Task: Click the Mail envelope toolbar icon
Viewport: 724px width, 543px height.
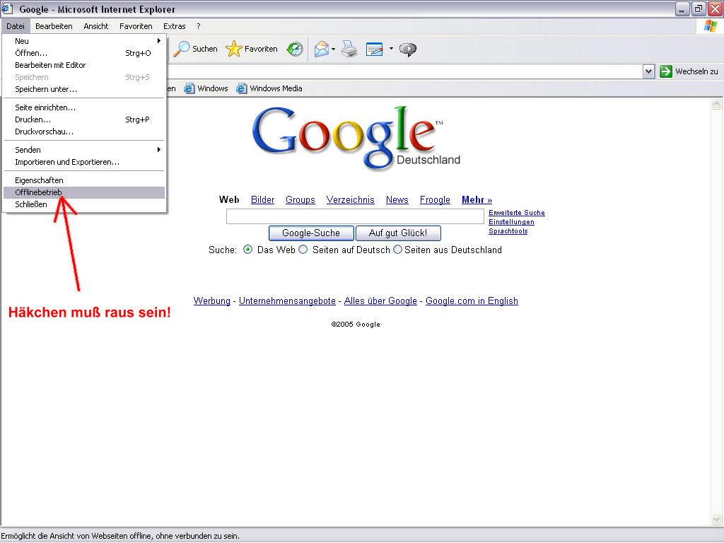Action: point(322,49)
